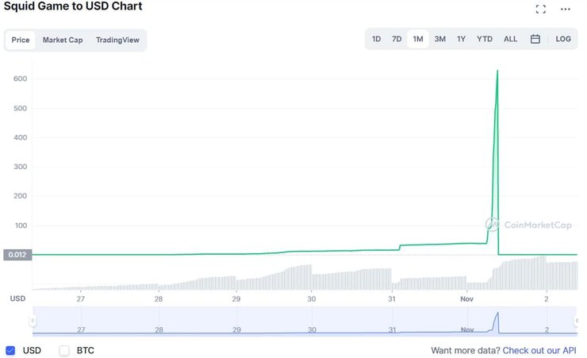Select the 1M time range
Image resolution: width=587 pixels, height=358 pixels.
[x=418, y=39]
